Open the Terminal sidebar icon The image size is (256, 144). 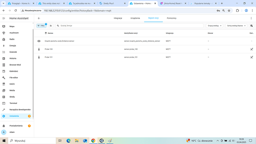click(4, 103)
